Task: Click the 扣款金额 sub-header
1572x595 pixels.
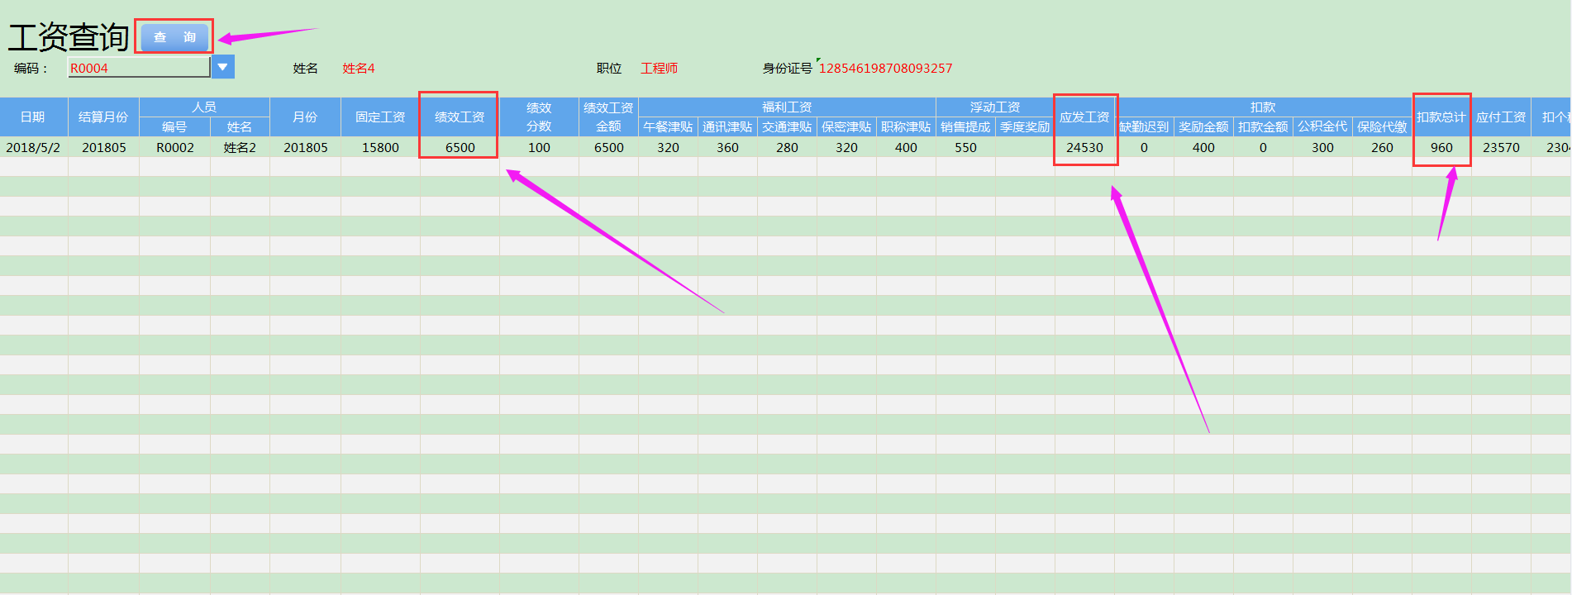Action: (1263, 127)
